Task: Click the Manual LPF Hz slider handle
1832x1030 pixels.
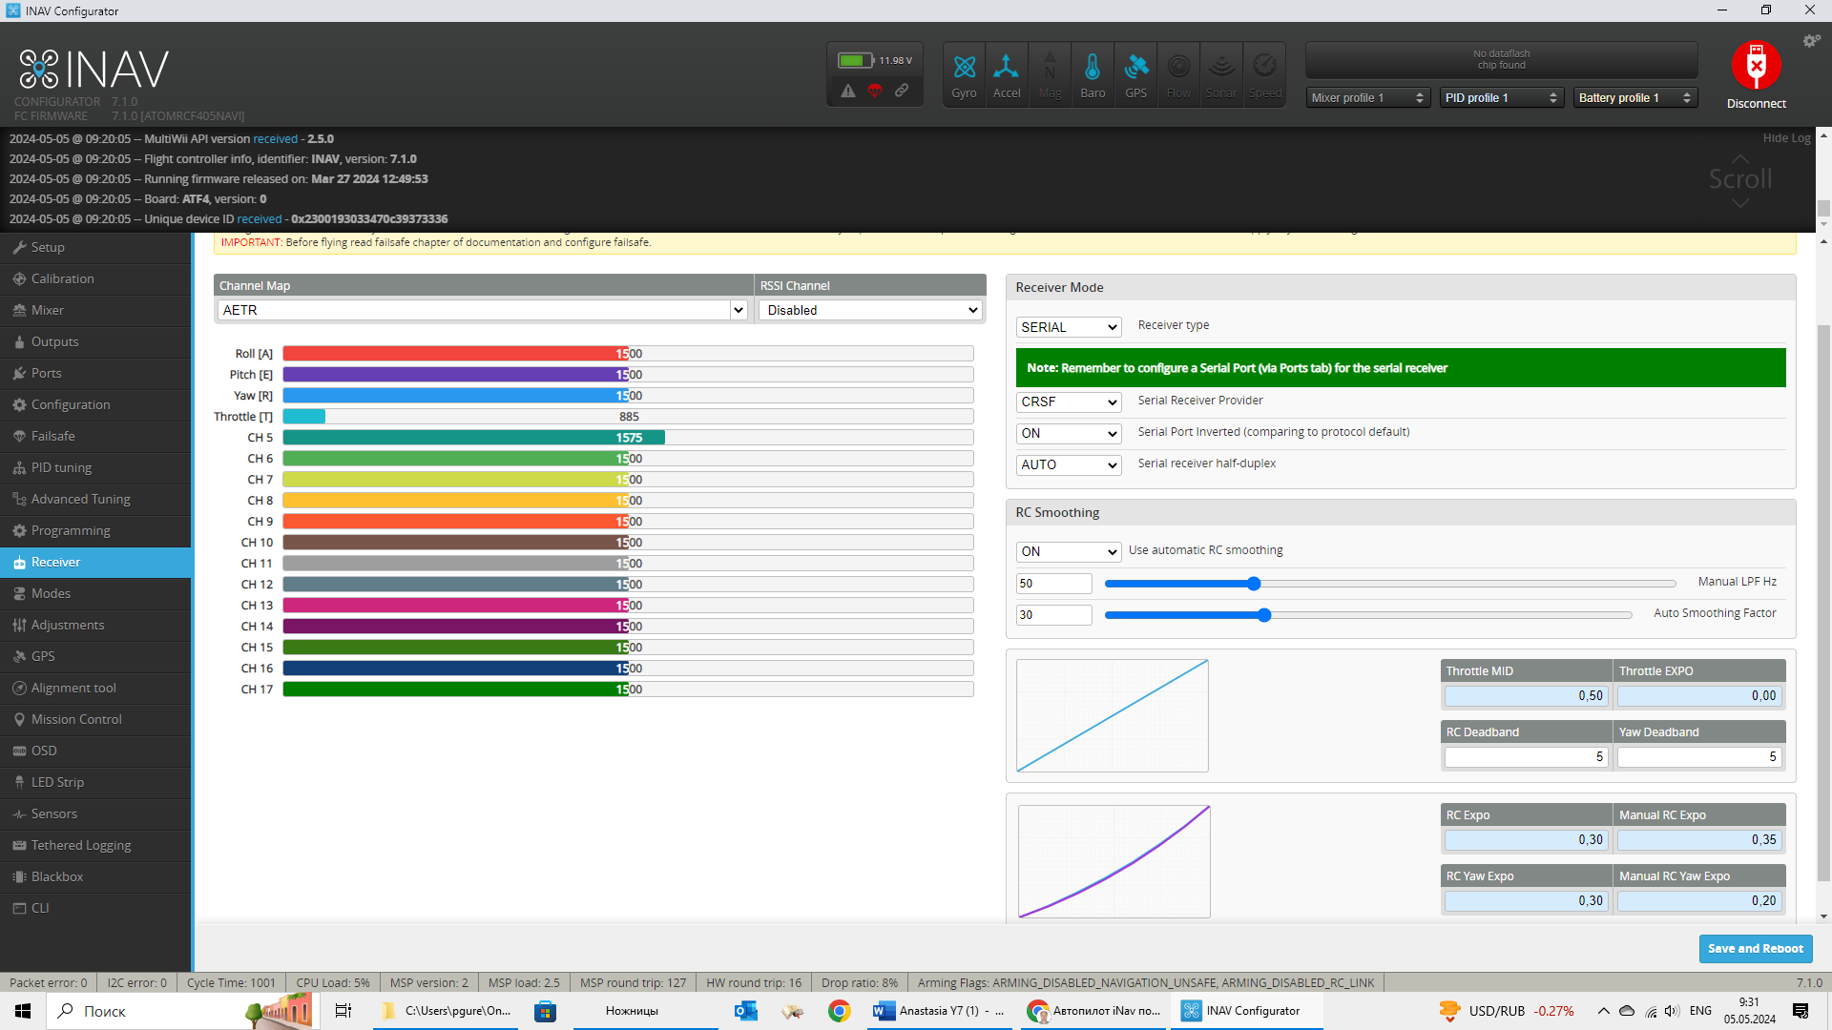Action: tap(1254, 584)
